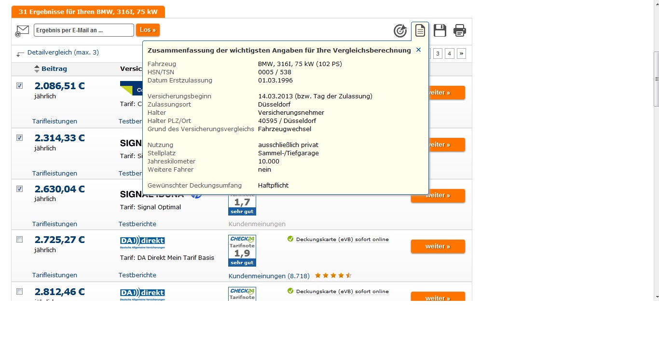The width and height of the screenshot is (659, 351).
Task: Open Tarifleistungen for the 2.725,27 € offer
Action: (x=55, y=275)
